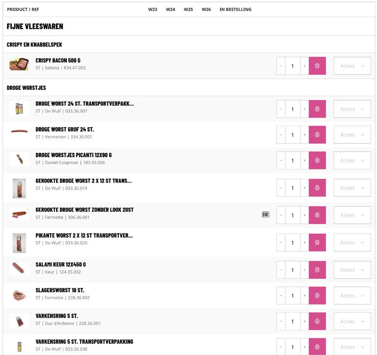Expand Acties dropdown for Varkensring 5 St.
Image resolution: width=377 pixels, height=355 pixels.
pos(352,321)
